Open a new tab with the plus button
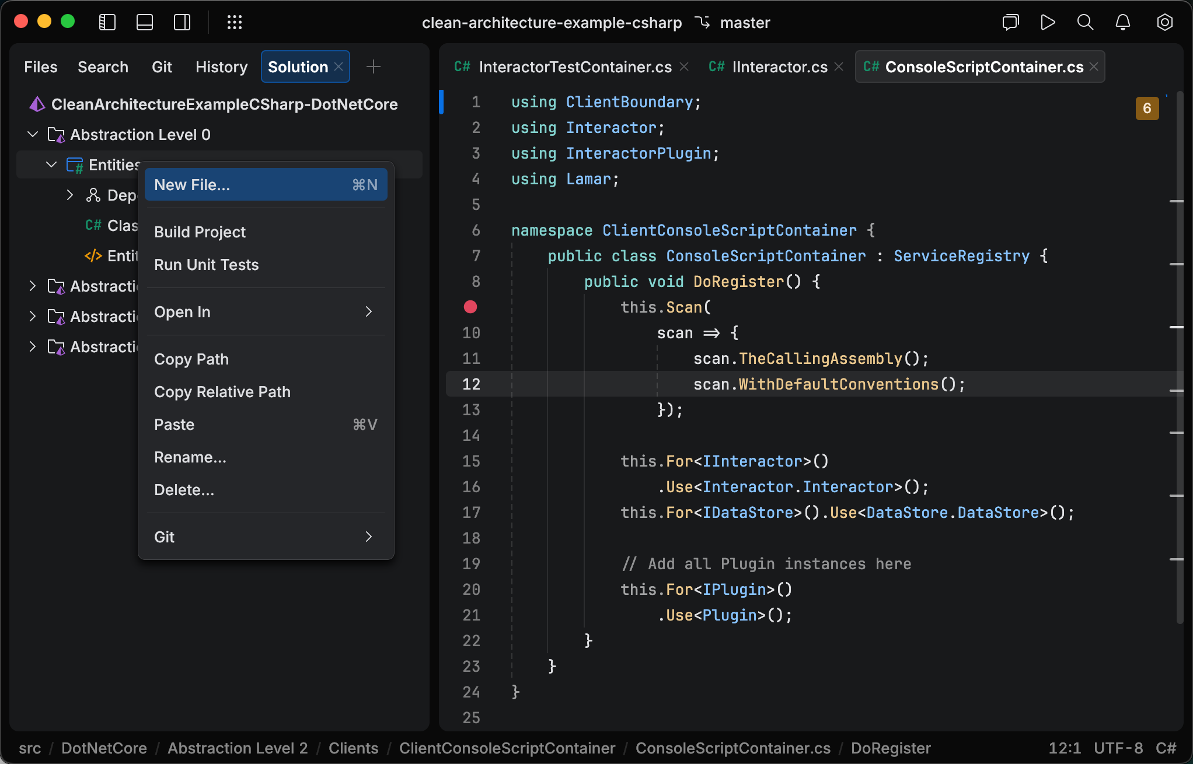1193x764 pixels. tap(374, 66)
